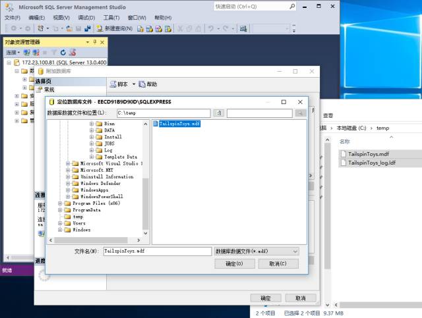Select the Windows Defender folder in tree
This screenshot has width=422, height=318.
(101, 183)
